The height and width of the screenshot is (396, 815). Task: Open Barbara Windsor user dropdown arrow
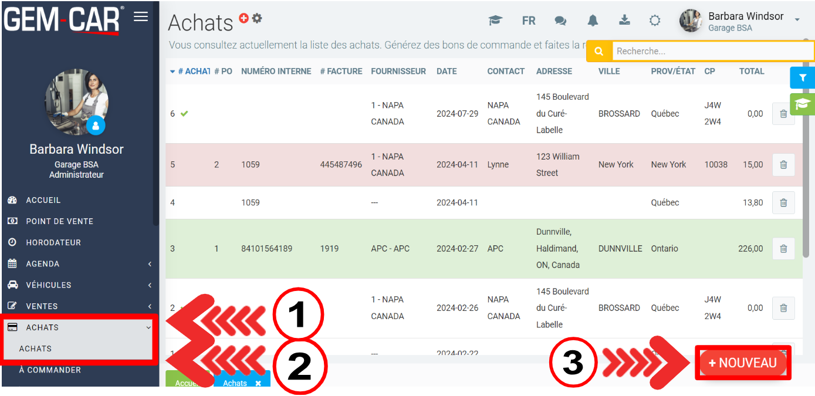[x=797, y=20]
